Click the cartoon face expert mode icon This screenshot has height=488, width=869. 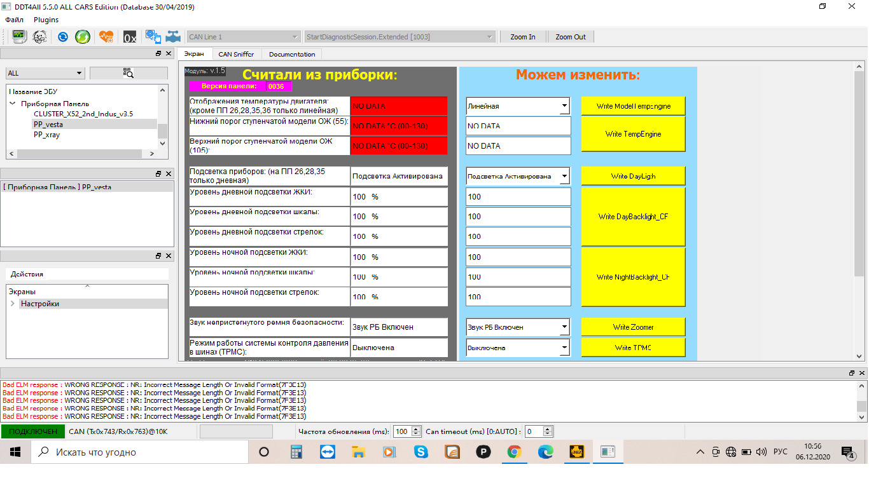point(39,37)
